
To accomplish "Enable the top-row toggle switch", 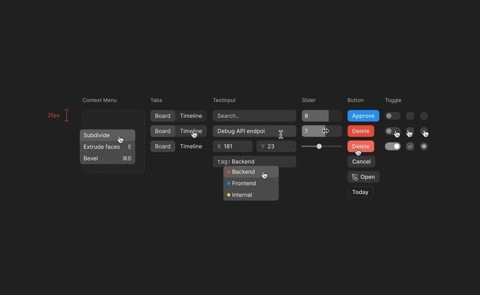I will 392,116.
